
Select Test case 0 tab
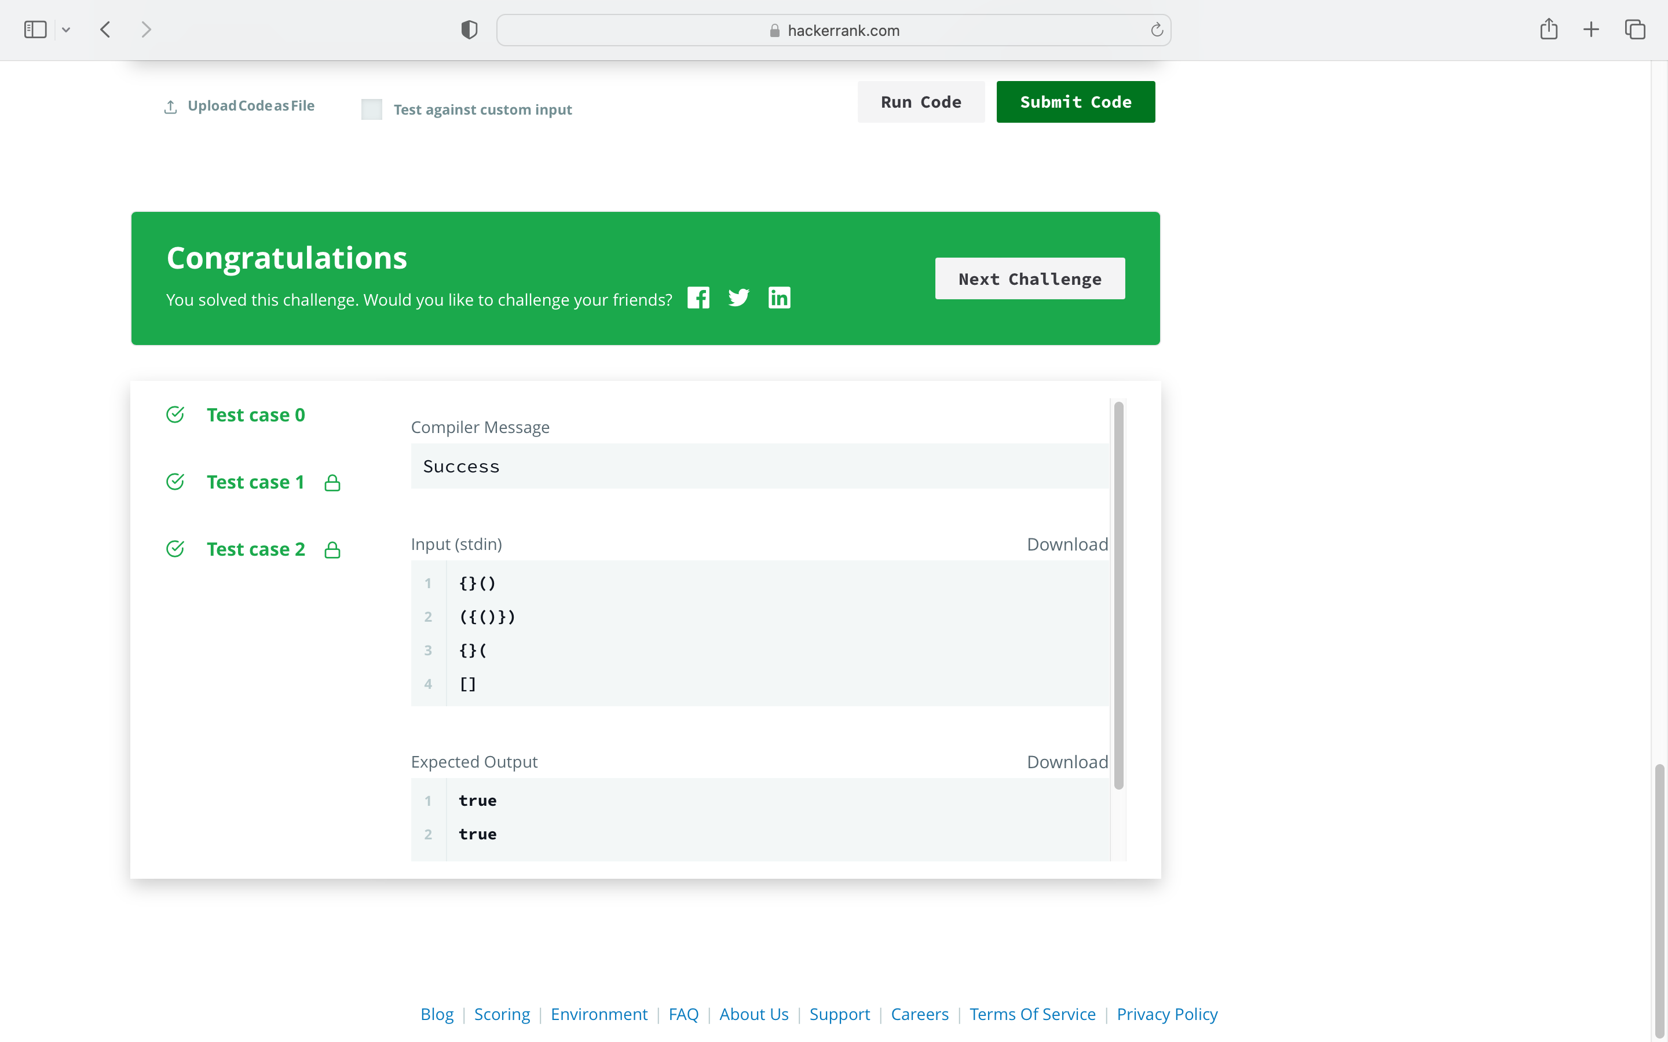[x=255, y=415]
